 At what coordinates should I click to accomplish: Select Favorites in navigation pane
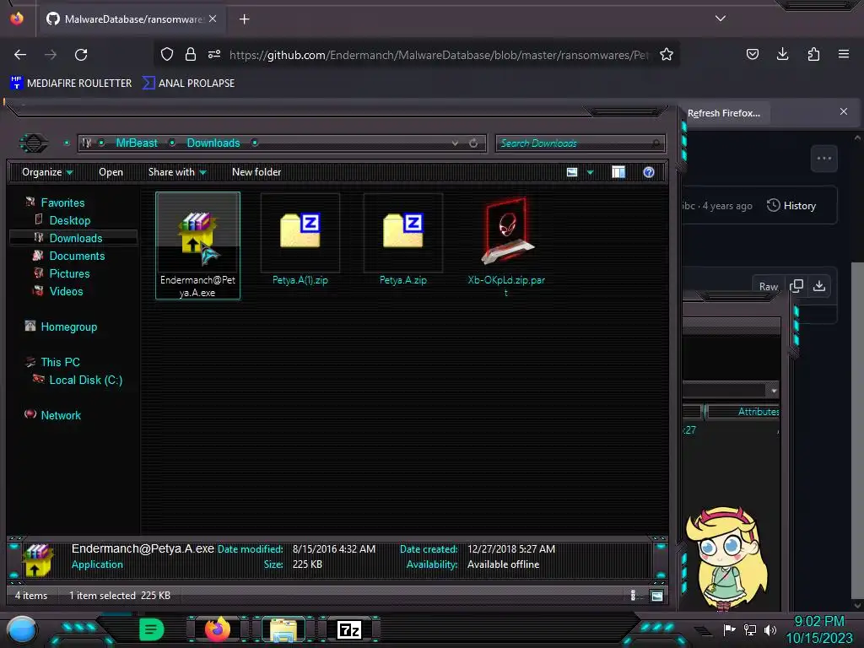pyautogui.click(x=62, y=202)
